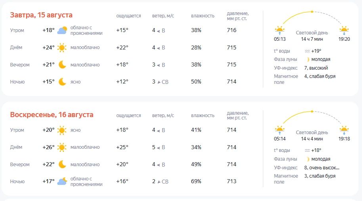This screenshot has height=201, width=362.
Task: Click the east wind arrow for August 15 morning
Action: click(159, 31)
